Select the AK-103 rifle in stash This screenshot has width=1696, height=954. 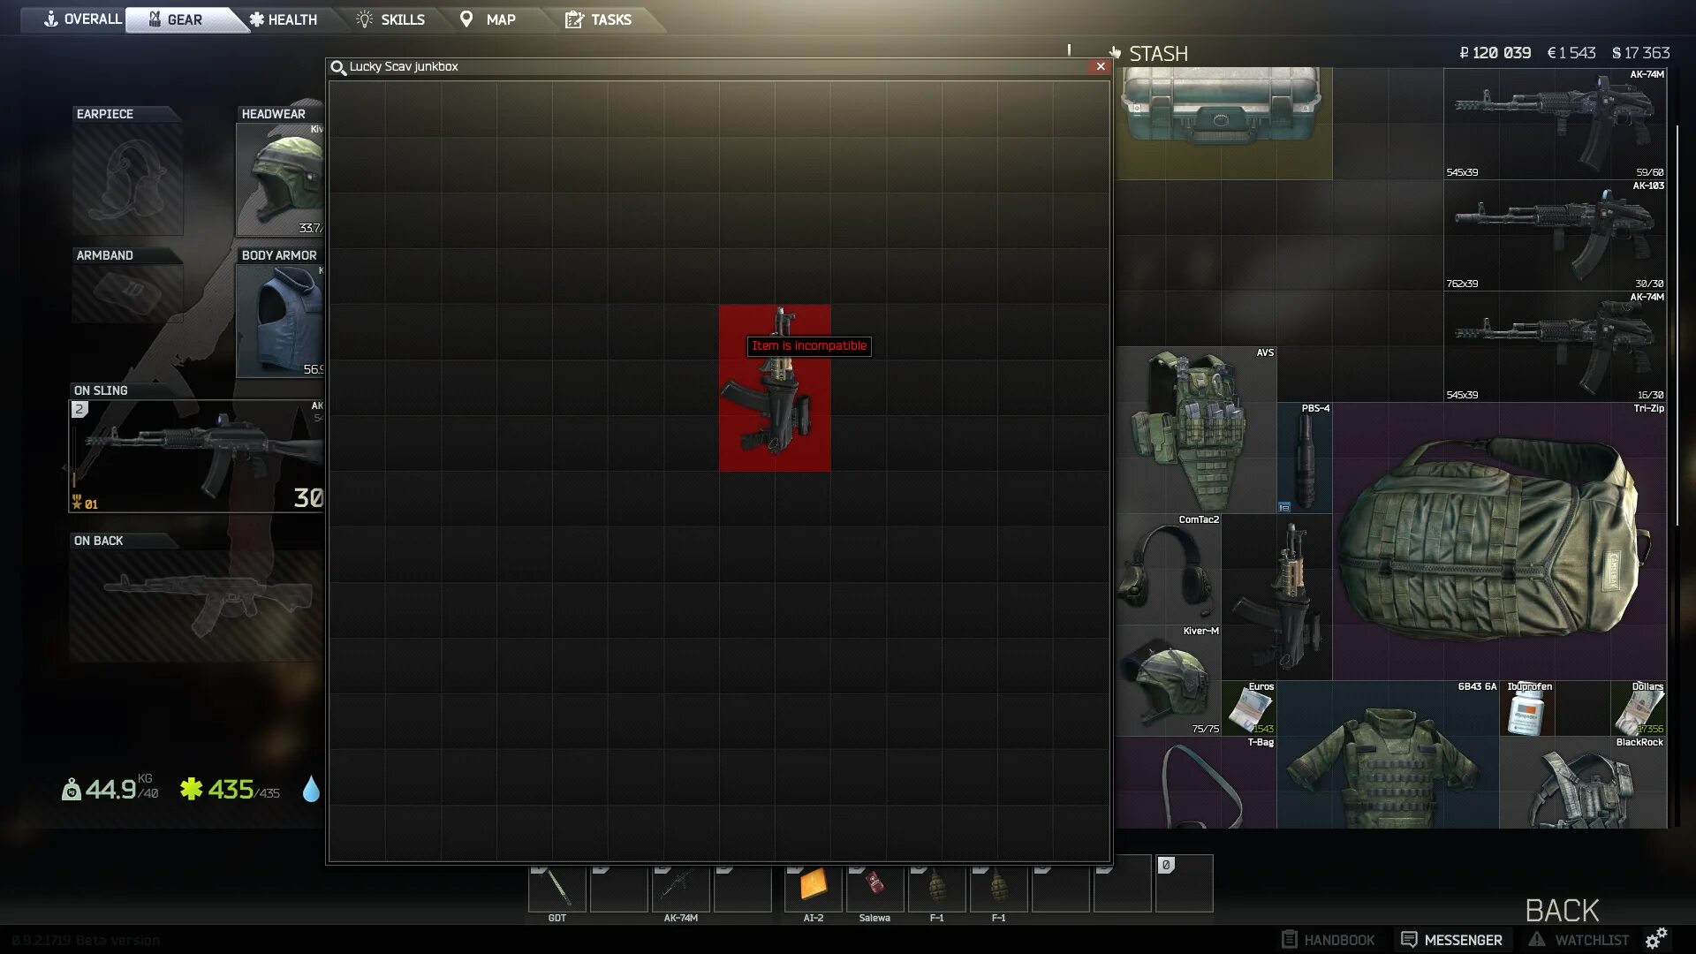click(x=1555, y=236)
